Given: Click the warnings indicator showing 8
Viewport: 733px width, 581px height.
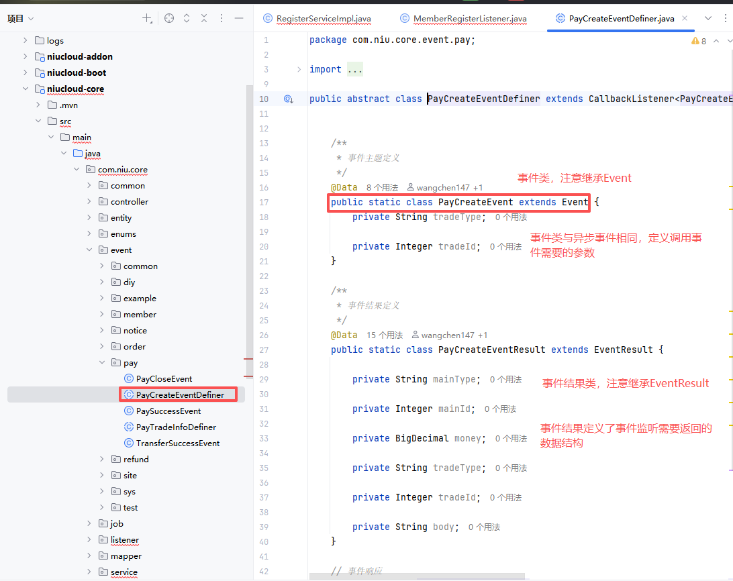Looking at the screenshot, I should tap(699, 41).
